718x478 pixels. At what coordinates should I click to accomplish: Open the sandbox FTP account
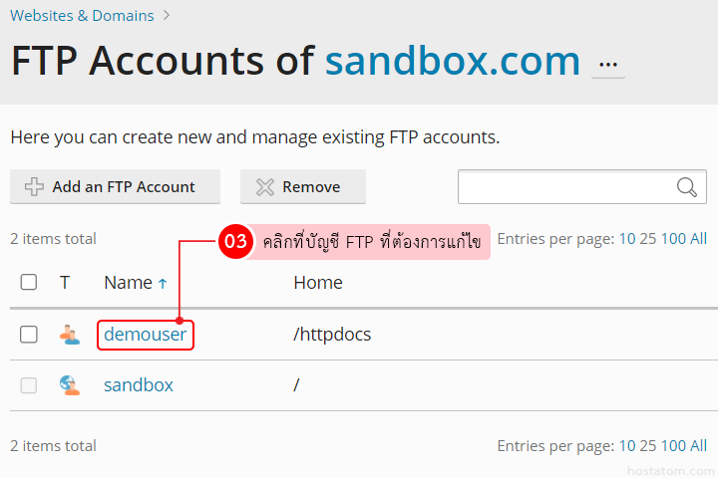click(139, 384)
